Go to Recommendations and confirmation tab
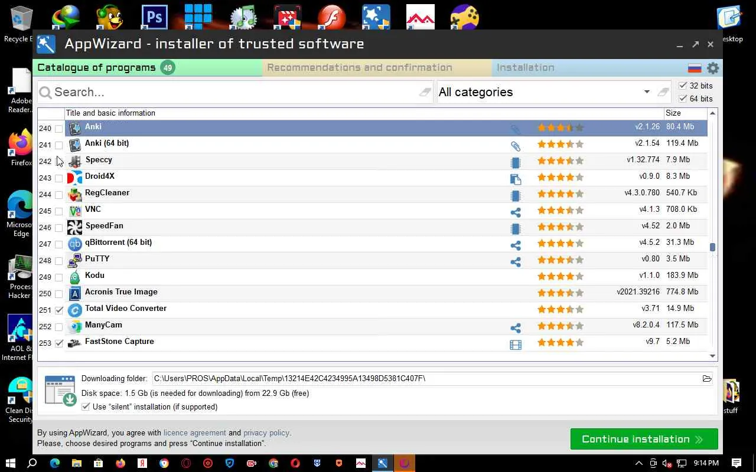756x472 pixels. [x=377, y=68]
